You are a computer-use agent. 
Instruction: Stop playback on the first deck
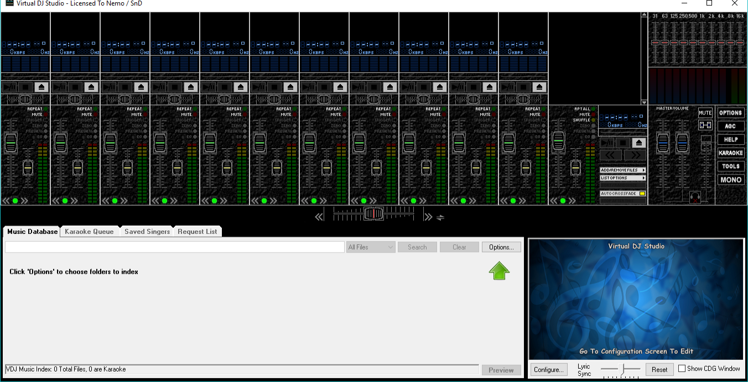point(25,87)
